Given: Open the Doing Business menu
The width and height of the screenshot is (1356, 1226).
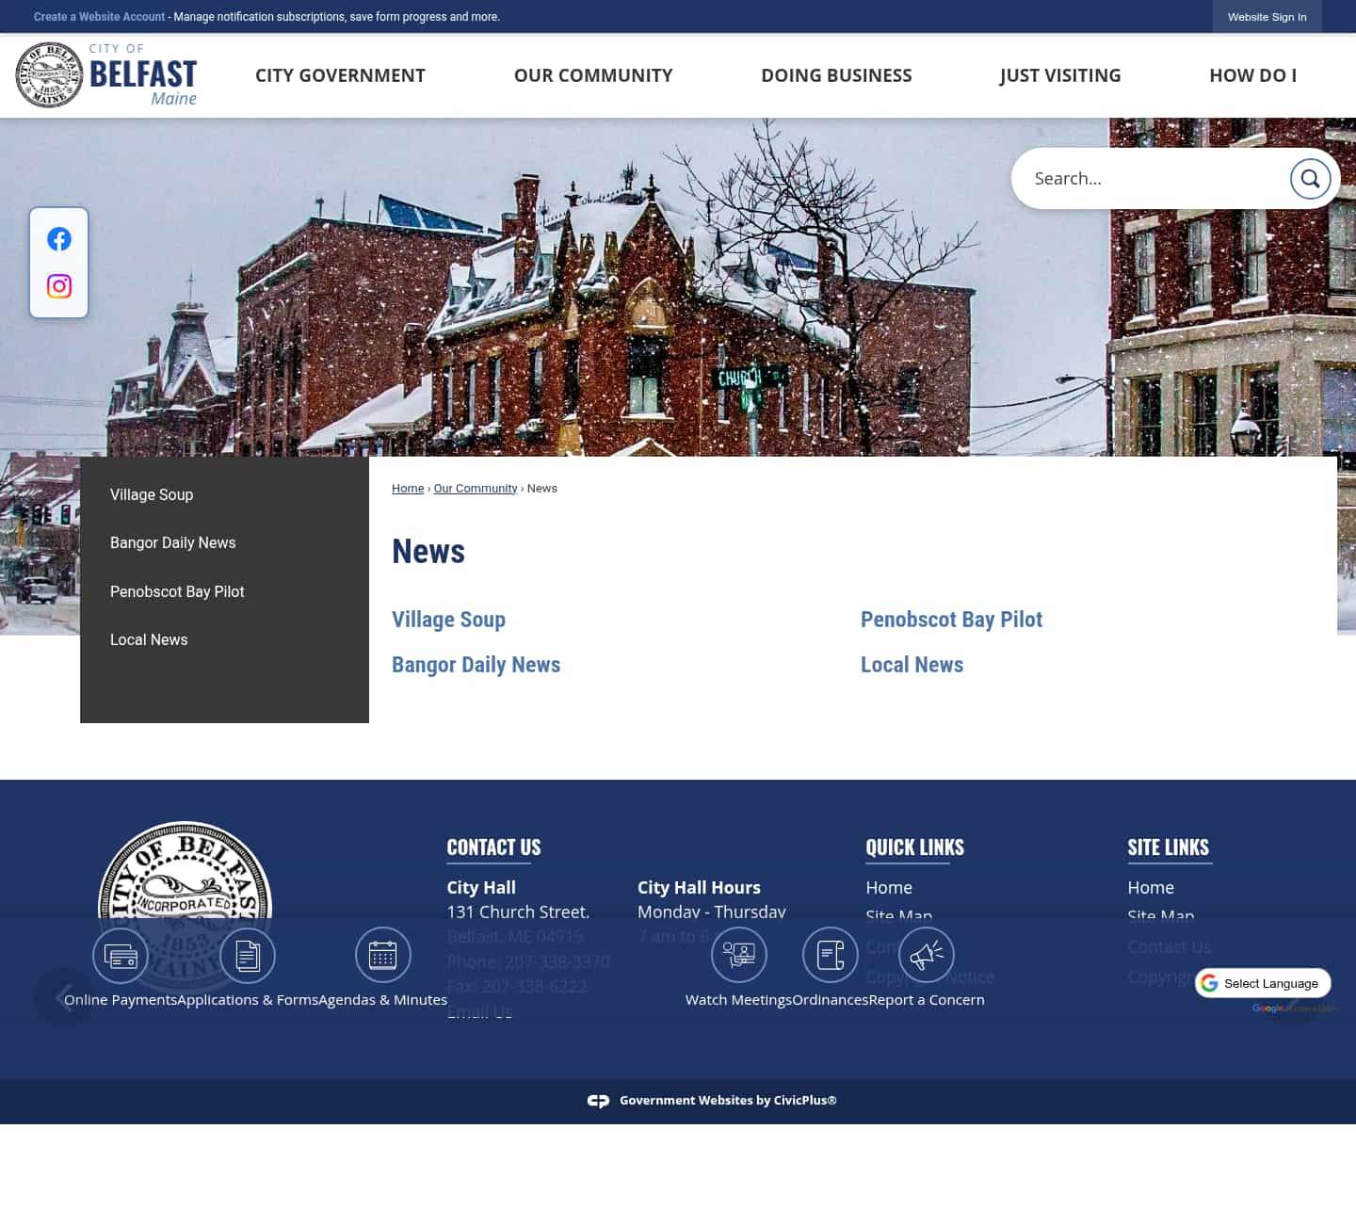Looking at the screenshot, I should [x=836, y=75].
